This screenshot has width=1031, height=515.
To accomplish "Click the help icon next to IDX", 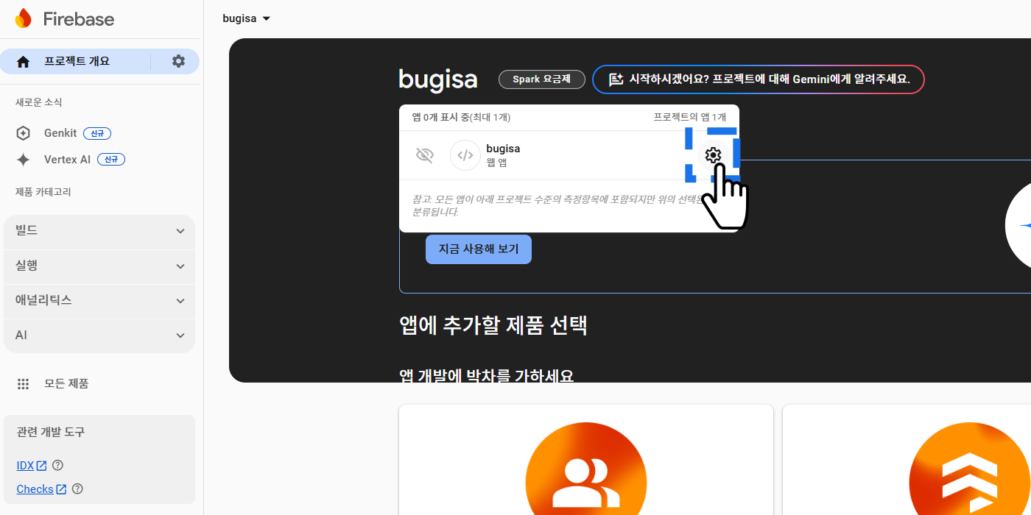I will click(58, 465).
